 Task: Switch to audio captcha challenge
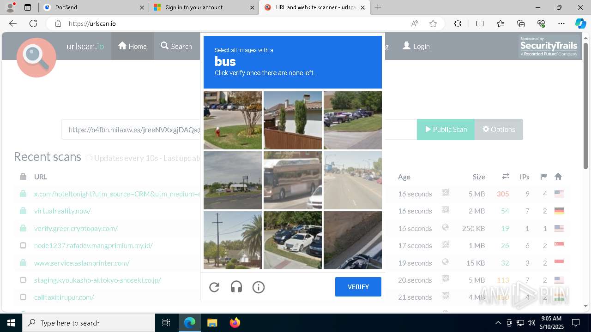point(236,287)
